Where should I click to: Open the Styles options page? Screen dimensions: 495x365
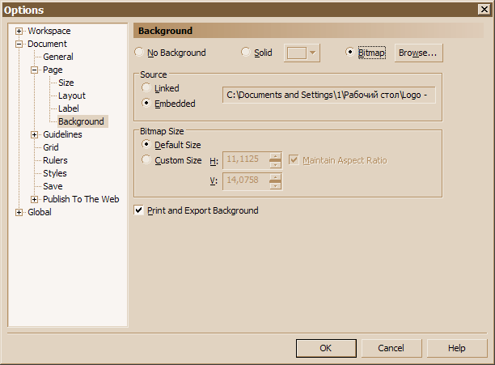tap(55, 173)
